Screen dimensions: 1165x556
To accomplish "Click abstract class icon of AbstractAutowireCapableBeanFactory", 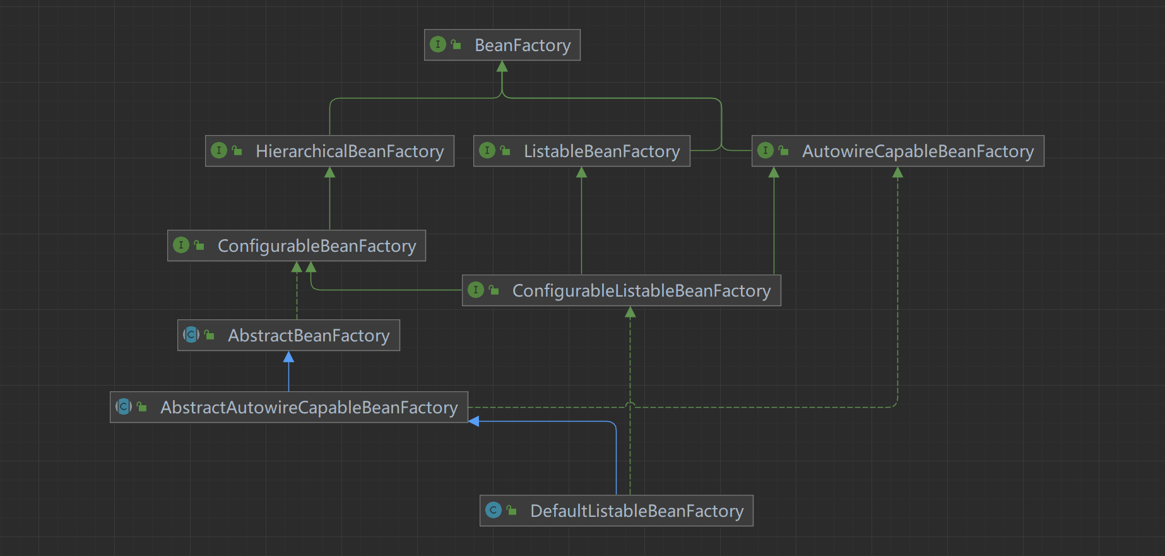I will coord(124,406).
